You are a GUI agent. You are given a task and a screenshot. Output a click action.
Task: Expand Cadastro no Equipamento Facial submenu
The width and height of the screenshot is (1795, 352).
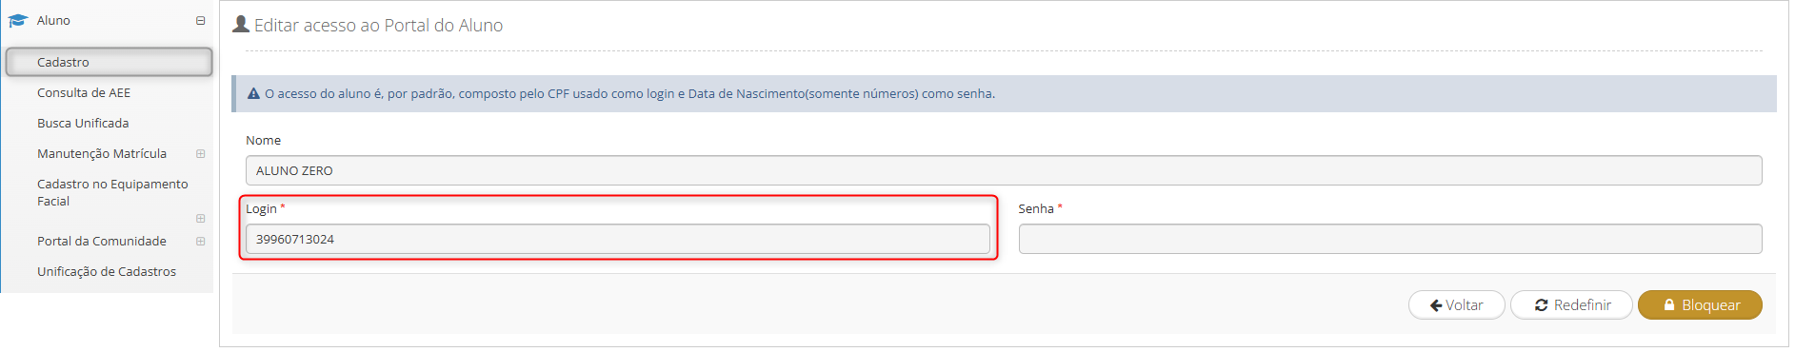click(200, 218)
